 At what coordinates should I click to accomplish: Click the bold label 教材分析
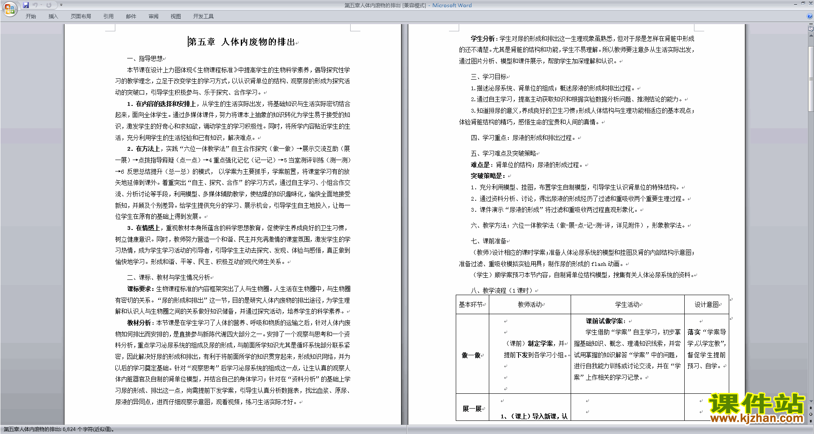pos(139,323)
